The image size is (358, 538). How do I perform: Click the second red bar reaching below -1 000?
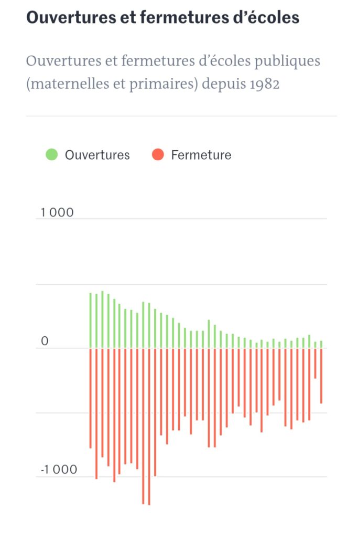114,415
